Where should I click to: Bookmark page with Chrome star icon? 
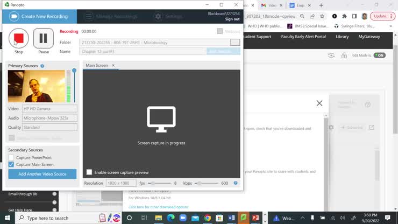click(x=323, y=16)
